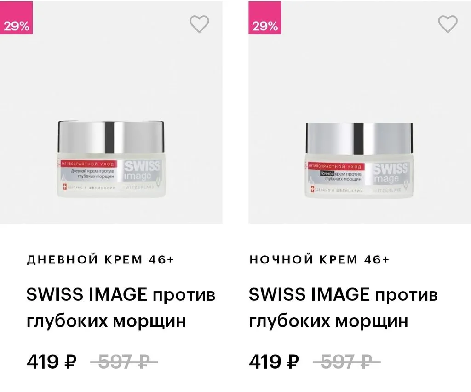Screen dimensions: 471x392
Task: Click the red АНТИВОЗРАСТНОЙ УХОД label on day jar
Action: point(88,164)
